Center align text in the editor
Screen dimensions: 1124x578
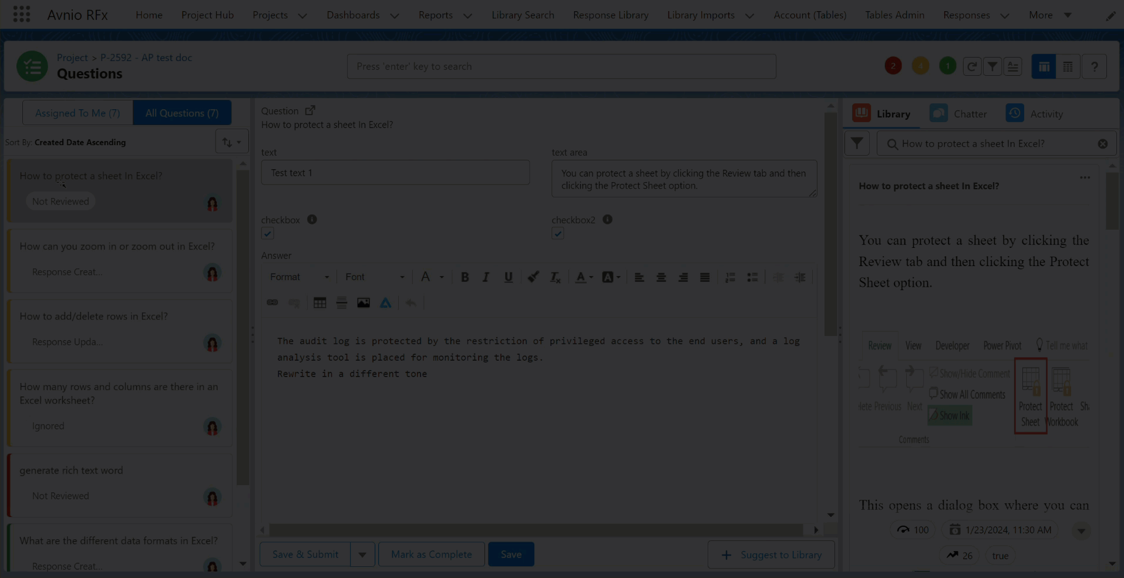click(x=661, y=277)
